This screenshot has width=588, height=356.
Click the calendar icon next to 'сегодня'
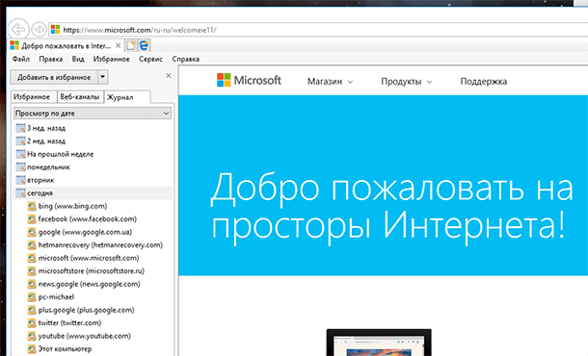[x=20, y=193]
